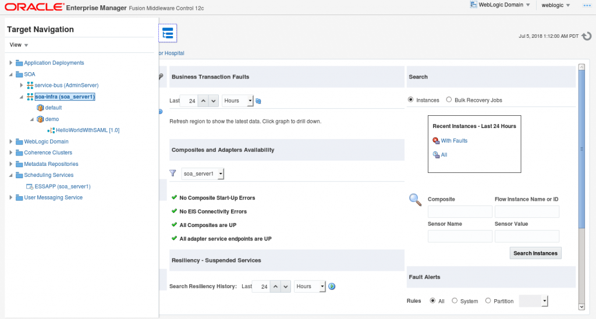Viewport: 596px width, 319px height.
Task: Click the vertical scrollbar thumb
Action: 581,149
